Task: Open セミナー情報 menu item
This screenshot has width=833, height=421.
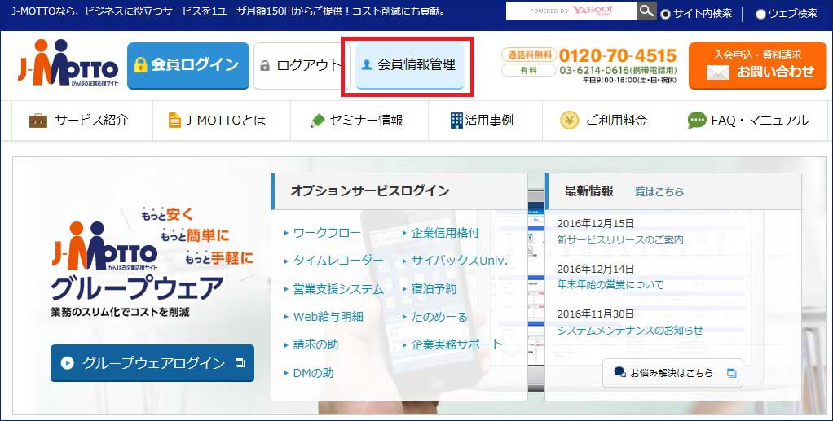Action: pyautogui.click(x=359, y=121)
